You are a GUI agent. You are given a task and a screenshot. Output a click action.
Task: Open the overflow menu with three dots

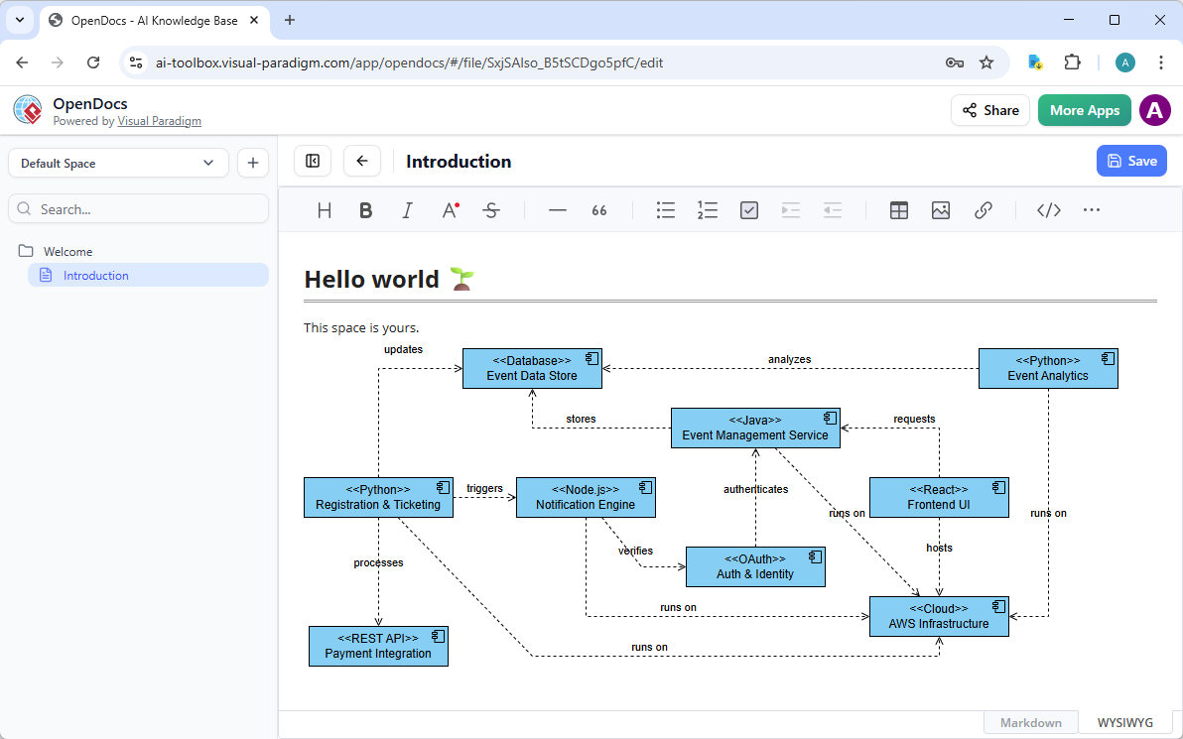pyautogui.click(x=1092, y=209)
